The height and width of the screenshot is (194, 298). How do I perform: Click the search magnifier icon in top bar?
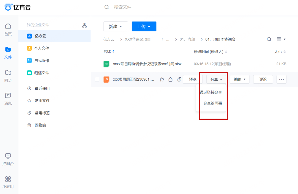(x=107, y=7)
